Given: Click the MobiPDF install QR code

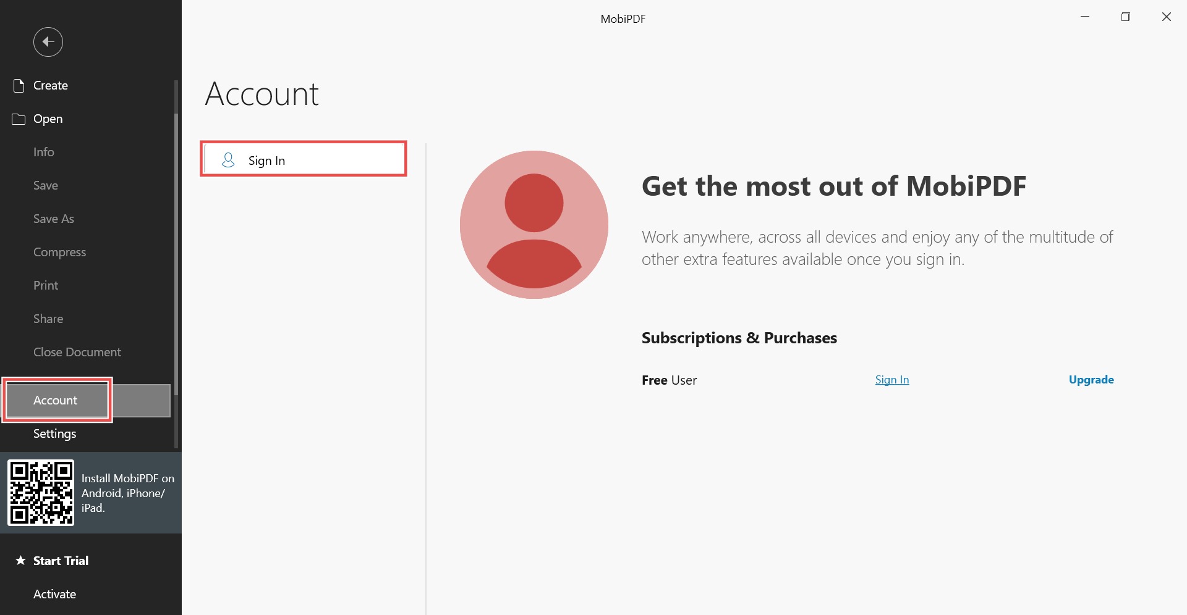Looking at the screenshot, I should click(x=41, y=493).
